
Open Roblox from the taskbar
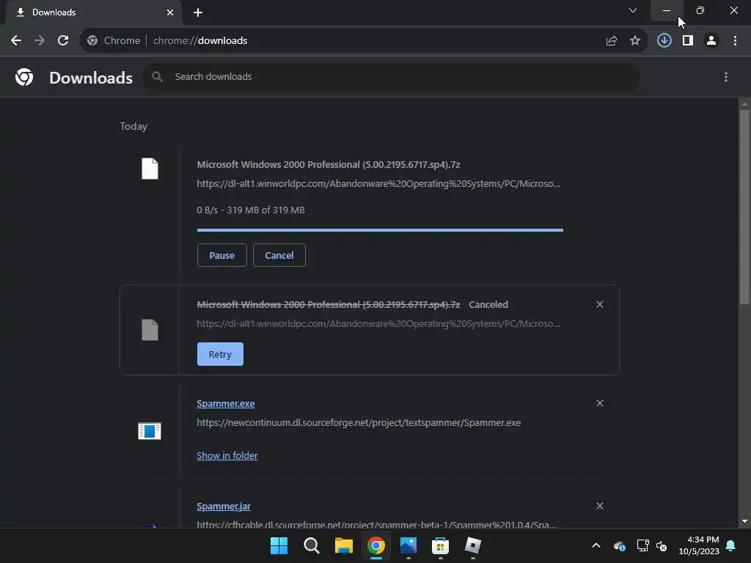[x=473, y=545]
